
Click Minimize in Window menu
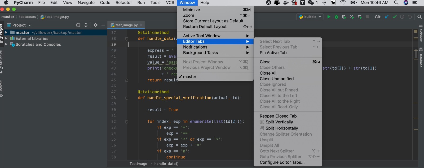(215, 10)
